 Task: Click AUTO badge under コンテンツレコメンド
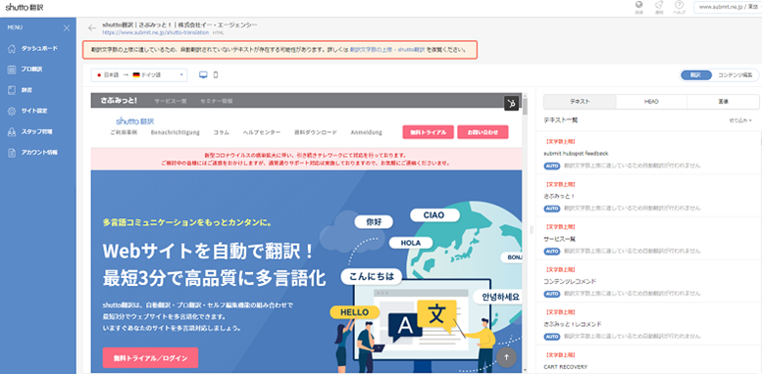point(551,294)
